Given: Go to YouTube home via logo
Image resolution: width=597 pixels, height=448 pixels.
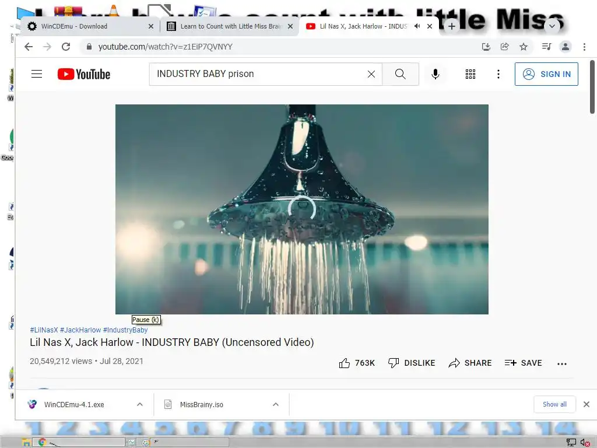Looking at the screenshot, I should (84, 74).
